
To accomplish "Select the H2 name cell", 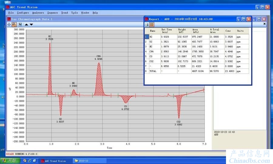I will [155, 37].
